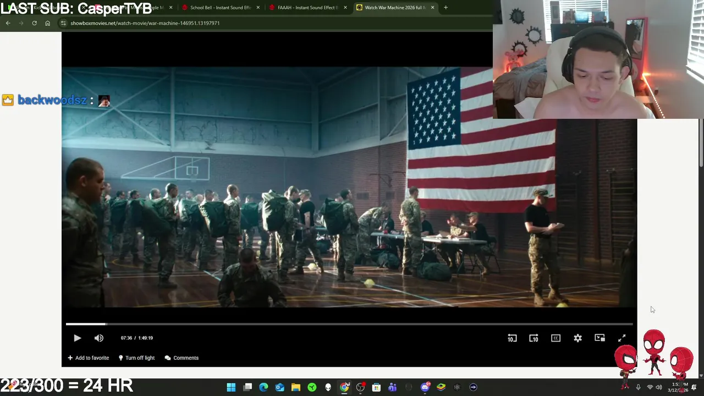The height and width of the screenshot is (396, 704).
Task: Enable picture-in-picture mode
Action: point(600,338)
